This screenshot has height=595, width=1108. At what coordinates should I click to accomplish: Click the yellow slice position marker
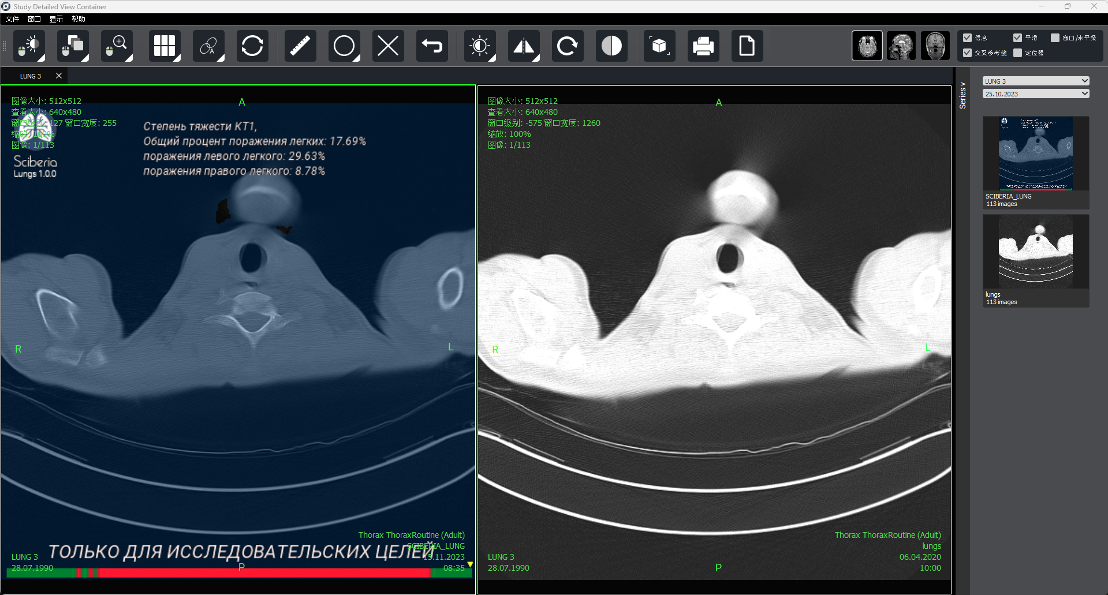pos(470,564)
